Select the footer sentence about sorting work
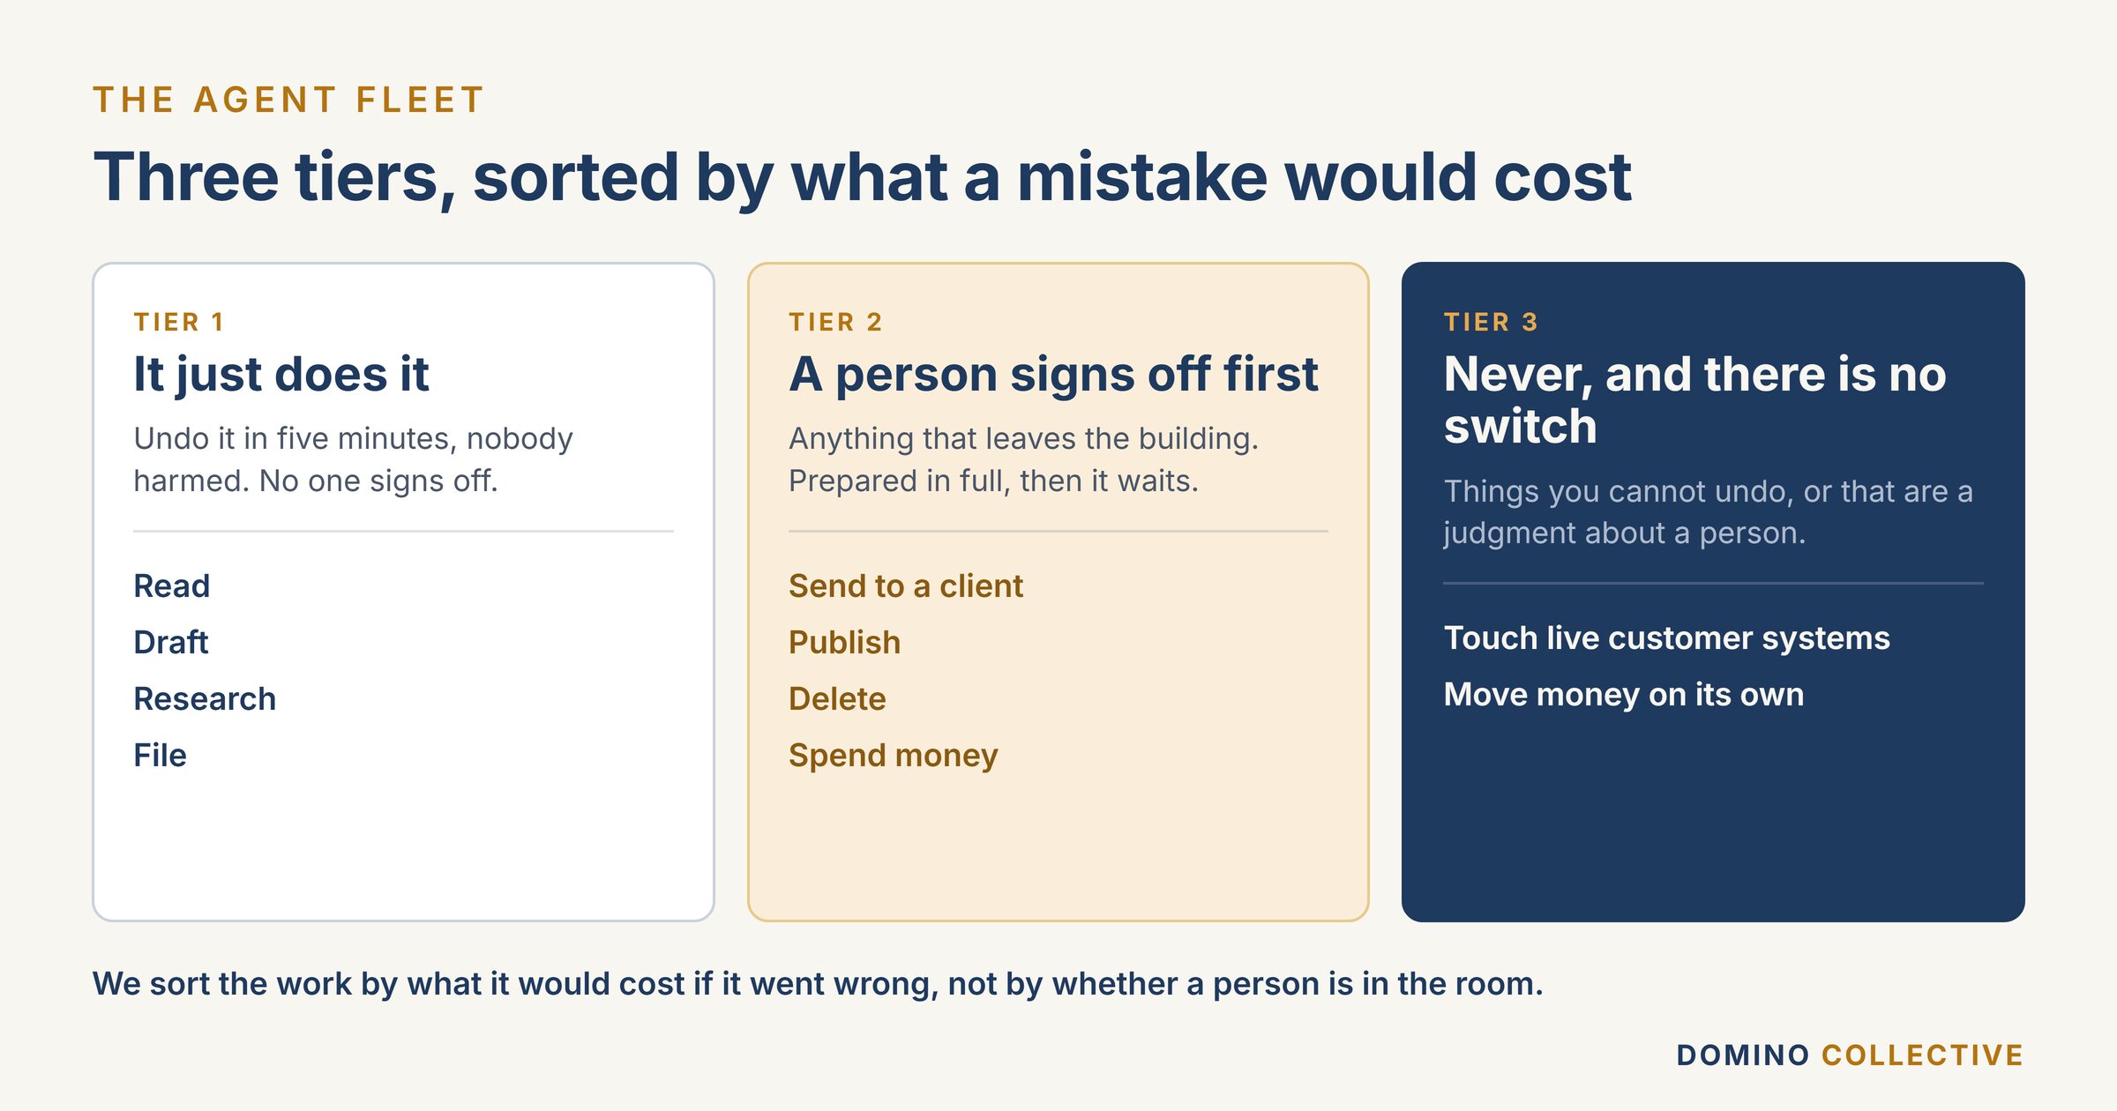 point(818,984)
